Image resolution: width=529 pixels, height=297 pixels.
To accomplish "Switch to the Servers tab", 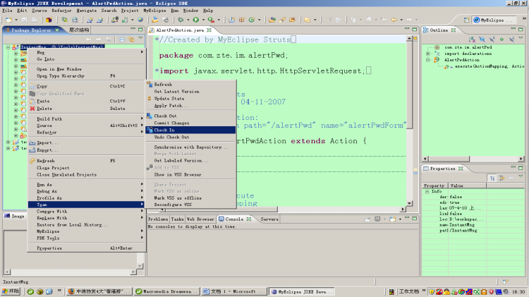I will click(x=269, y=219).
